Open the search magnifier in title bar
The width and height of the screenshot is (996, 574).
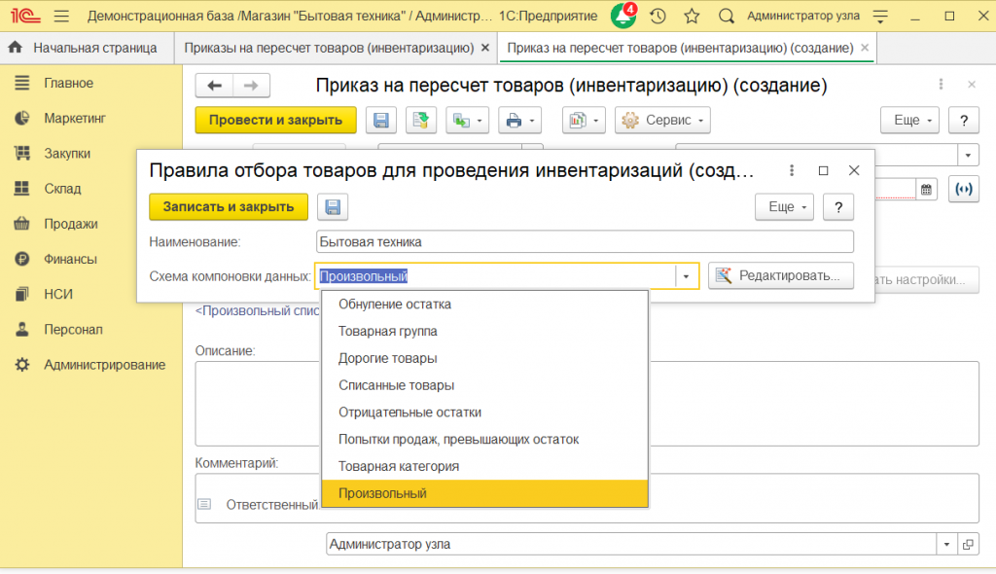click(726, 16)
